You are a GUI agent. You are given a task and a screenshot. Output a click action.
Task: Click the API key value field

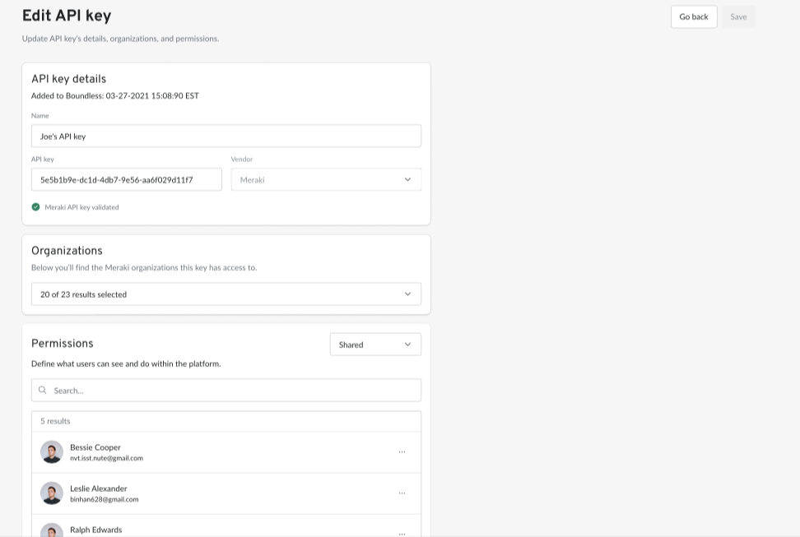click(127, 179)
